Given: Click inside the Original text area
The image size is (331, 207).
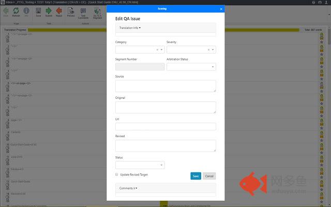Looking at the screenshot, I should [165, 107].
